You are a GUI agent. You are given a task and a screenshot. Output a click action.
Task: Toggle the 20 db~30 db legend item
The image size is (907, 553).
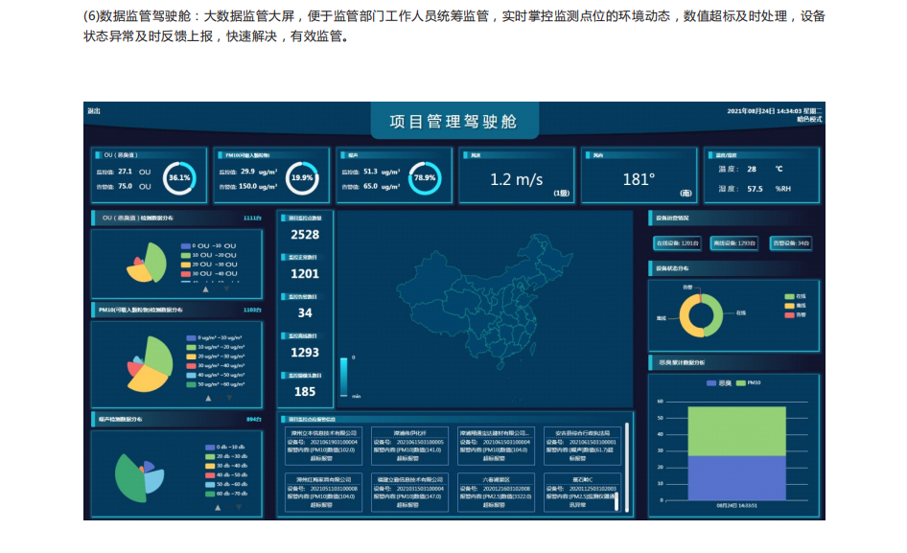226,456
